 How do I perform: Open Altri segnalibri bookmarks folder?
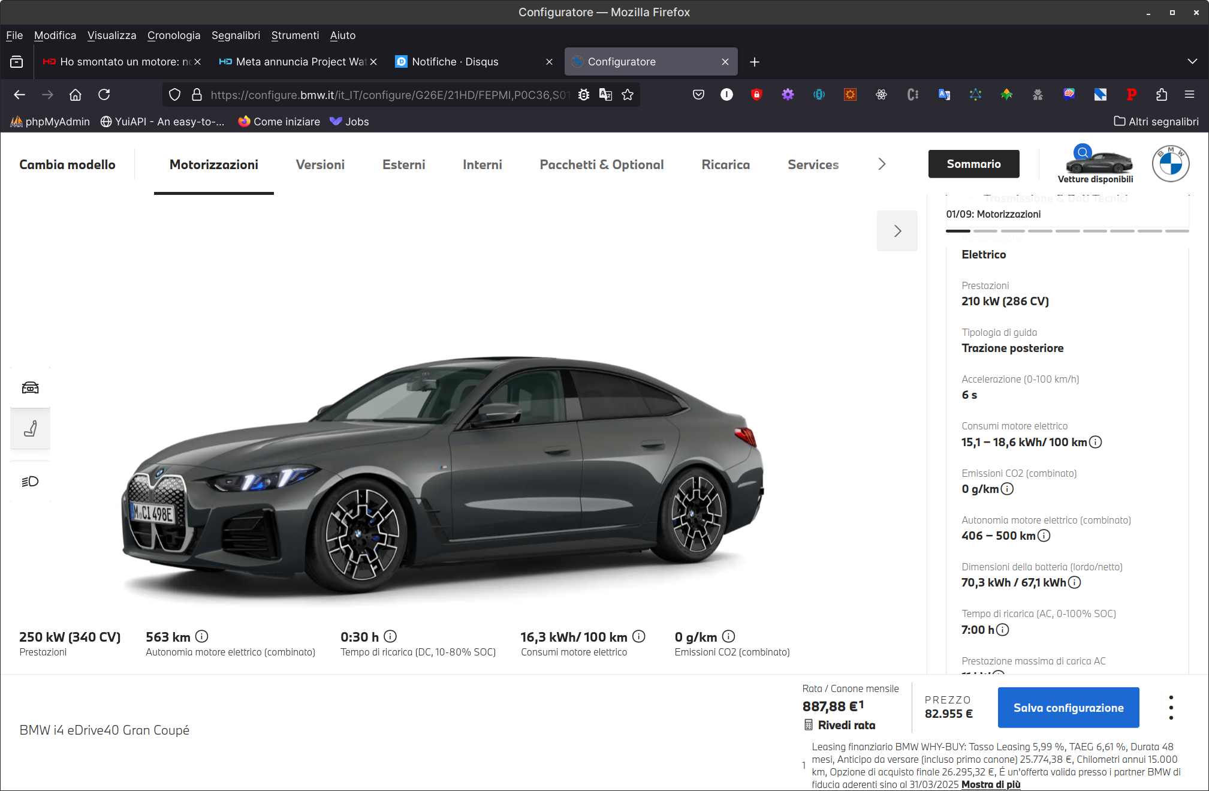[x=1156, y=122]
